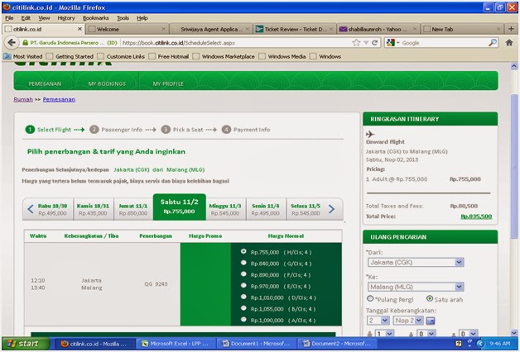Image resolution: width=520 pixels, height=352 pixels.
Task: Click the bookmark star icon in address bar
Action: [x=356, y=43]
